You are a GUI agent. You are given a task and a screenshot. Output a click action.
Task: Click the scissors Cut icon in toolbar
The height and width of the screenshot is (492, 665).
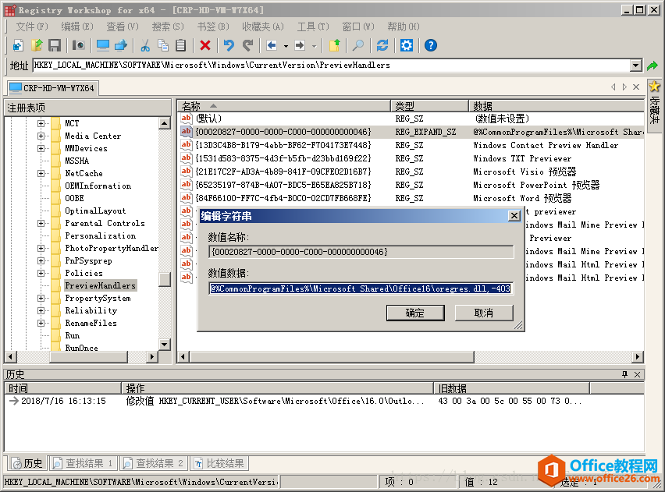click(145, 45)
